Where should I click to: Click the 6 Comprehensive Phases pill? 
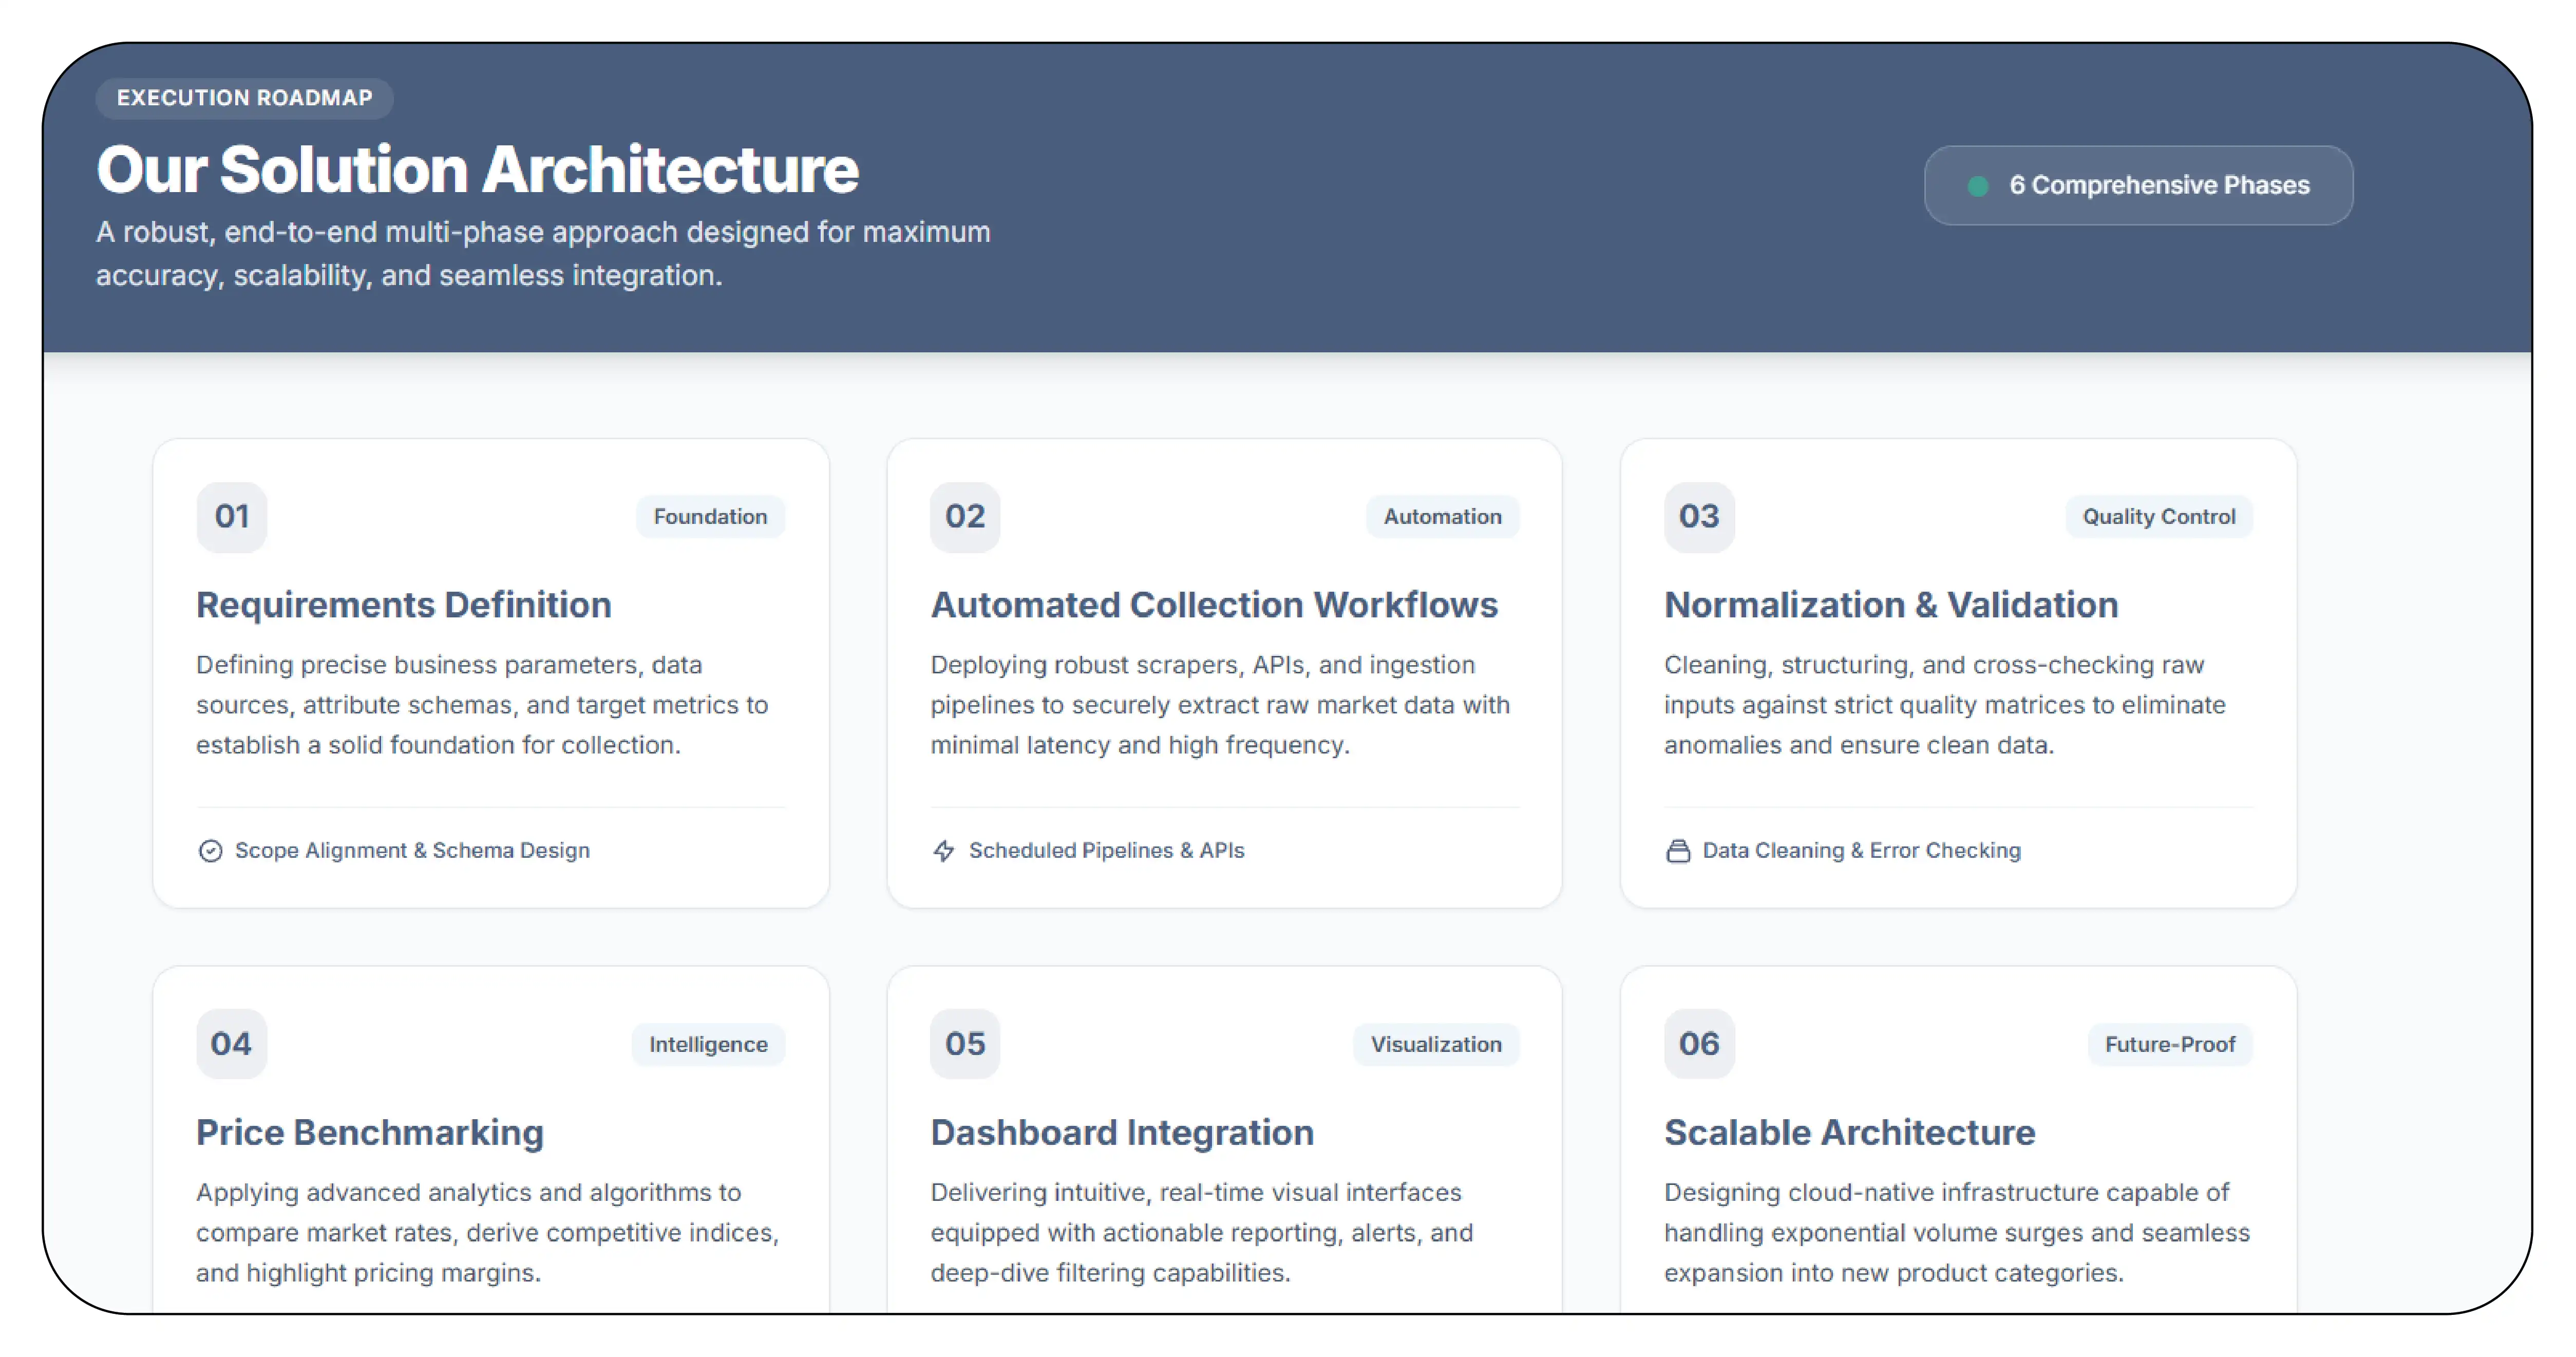2138,185
